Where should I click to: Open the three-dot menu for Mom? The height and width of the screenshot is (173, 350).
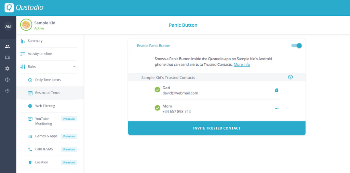click(x=277, y=108)
